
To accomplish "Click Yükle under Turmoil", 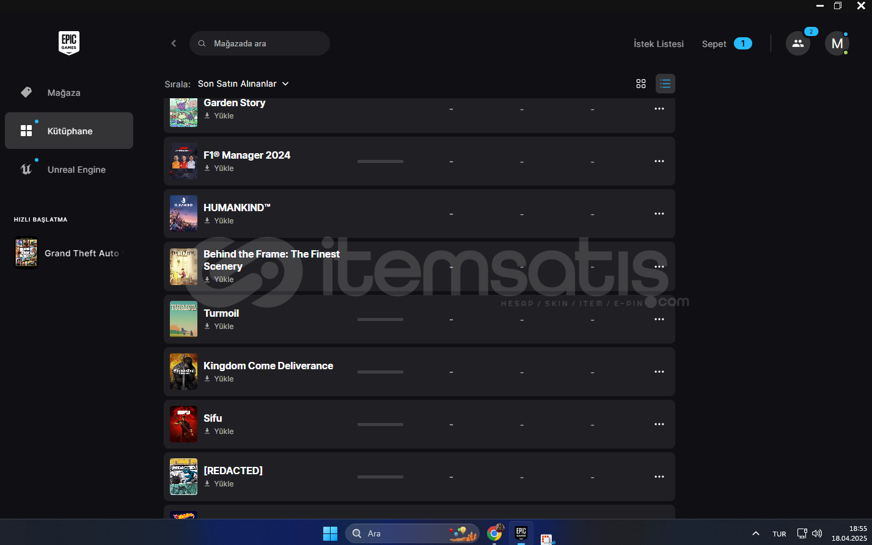I will click(219, 326).
